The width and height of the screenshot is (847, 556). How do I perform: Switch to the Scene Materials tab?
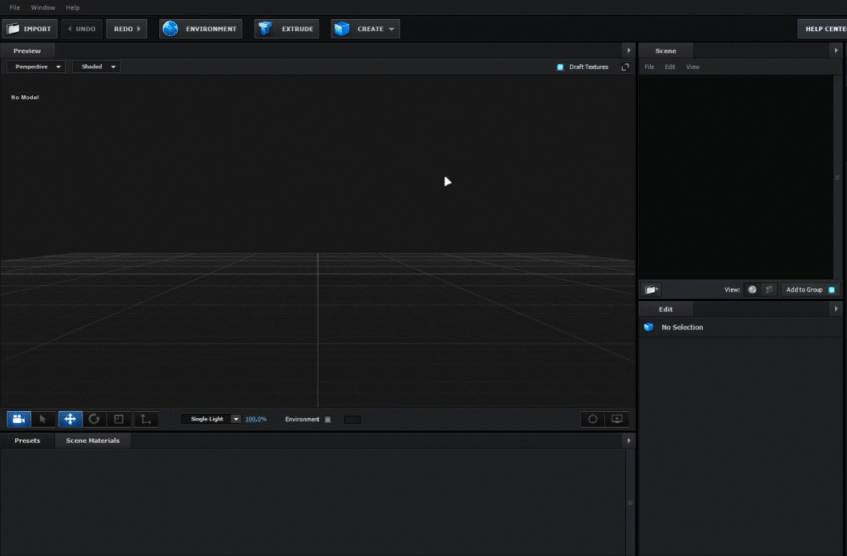[x=93, y=441]
